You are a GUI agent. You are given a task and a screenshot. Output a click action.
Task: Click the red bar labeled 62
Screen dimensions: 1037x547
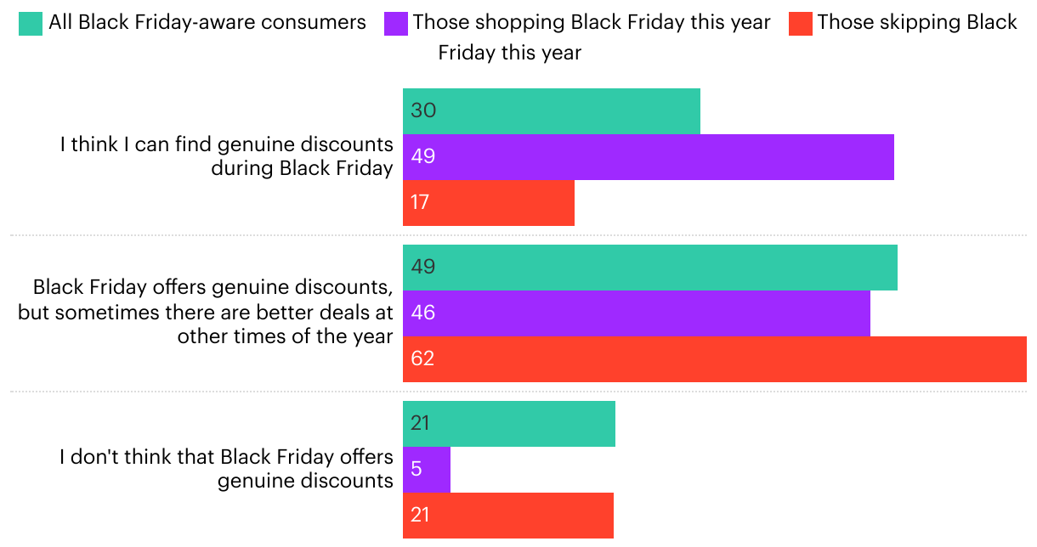715,359
